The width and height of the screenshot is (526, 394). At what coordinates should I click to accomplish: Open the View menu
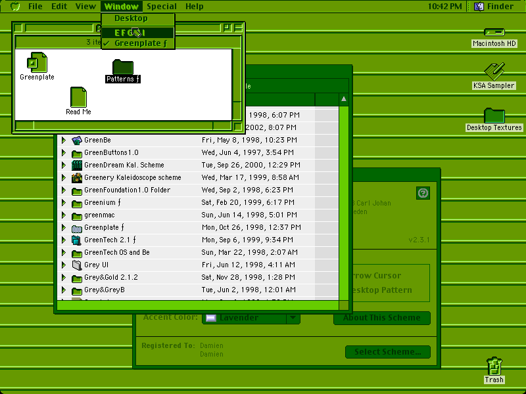click(85, 7)
